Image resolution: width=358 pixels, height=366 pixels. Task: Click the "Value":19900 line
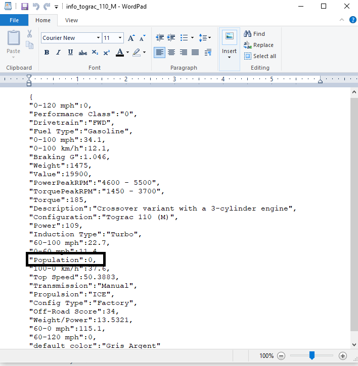60,174
